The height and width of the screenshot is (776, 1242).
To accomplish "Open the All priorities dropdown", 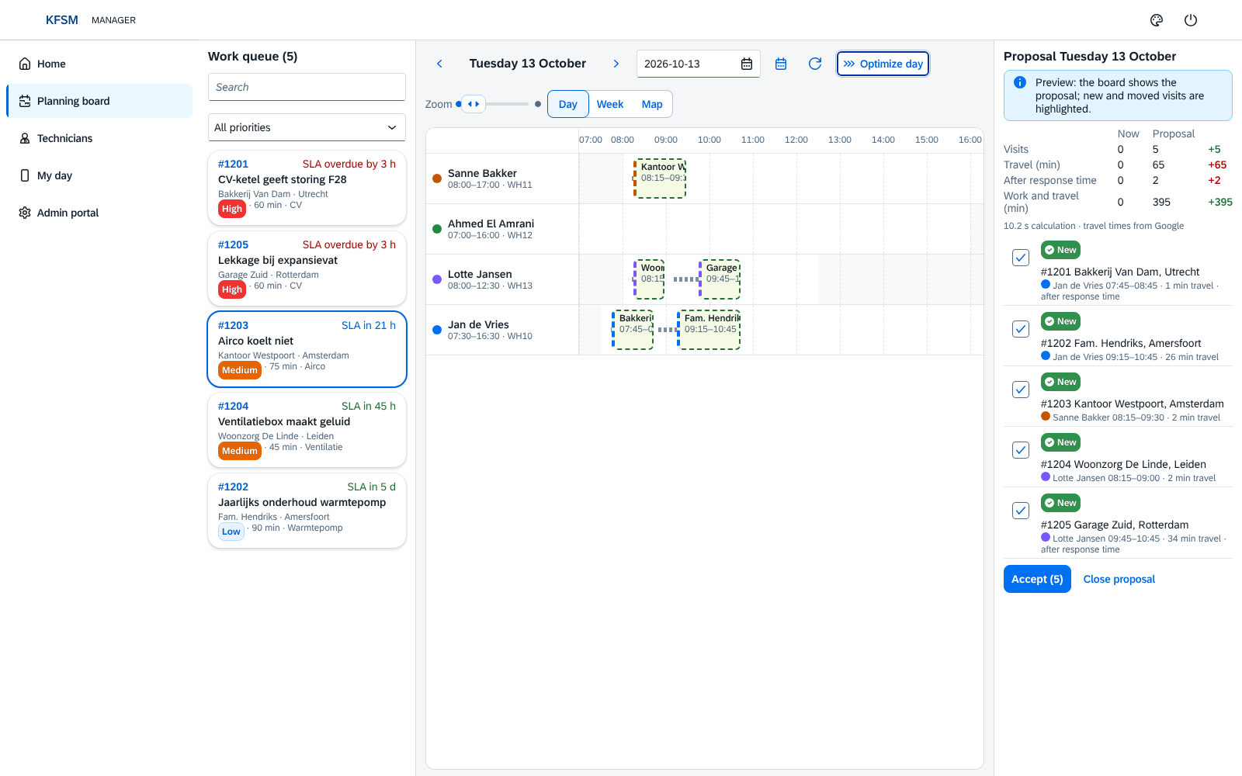I will 307,127.
